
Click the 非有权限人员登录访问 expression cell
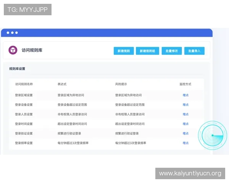point(72,114)
